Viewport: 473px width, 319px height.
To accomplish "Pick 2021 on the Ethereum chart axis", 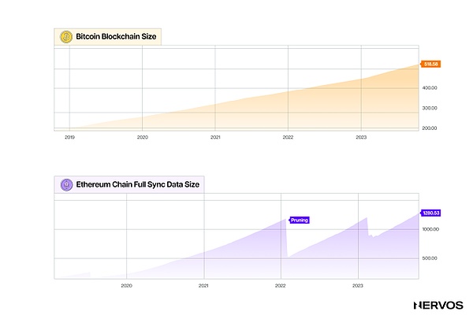I will pos(203,284).
